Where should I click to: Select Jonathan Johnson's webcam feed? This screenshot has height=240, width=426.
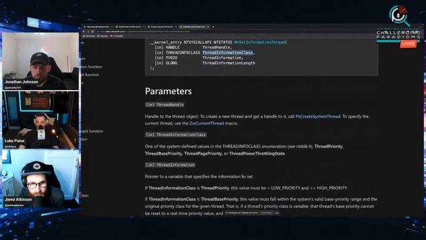tap(41, 61)
